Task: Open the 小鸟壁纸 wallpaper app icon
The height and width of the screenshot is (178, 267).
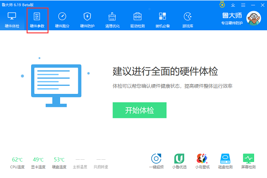Action: tap(202, 161)
